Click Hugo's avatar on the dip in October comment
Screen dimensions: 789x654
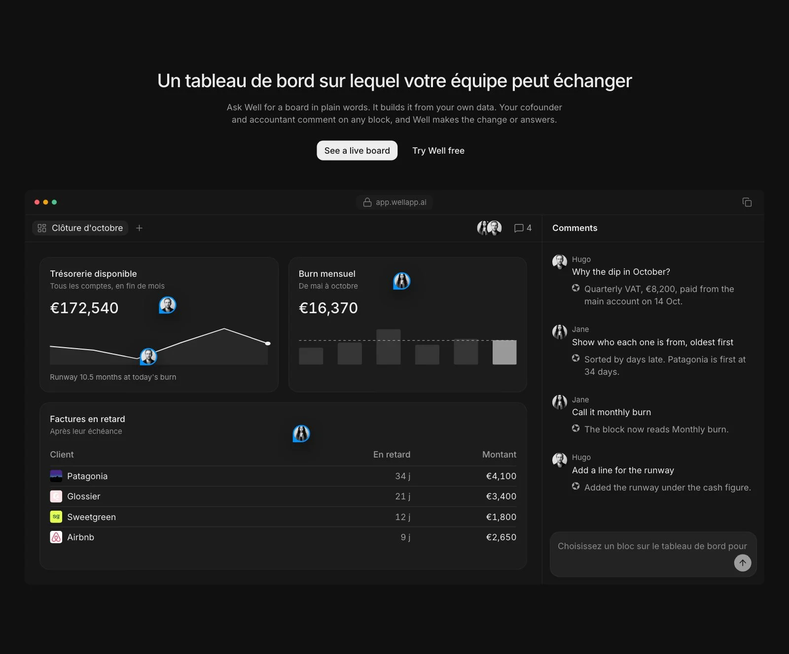(560, 262)
